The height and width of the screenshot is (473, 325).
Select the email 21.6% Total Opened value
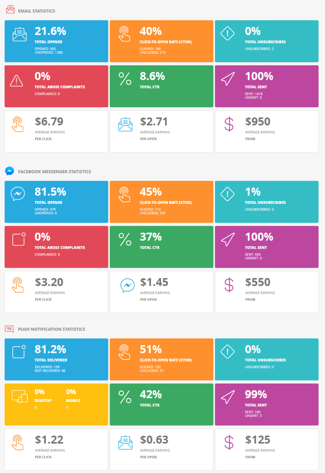(x=50, y=31)
